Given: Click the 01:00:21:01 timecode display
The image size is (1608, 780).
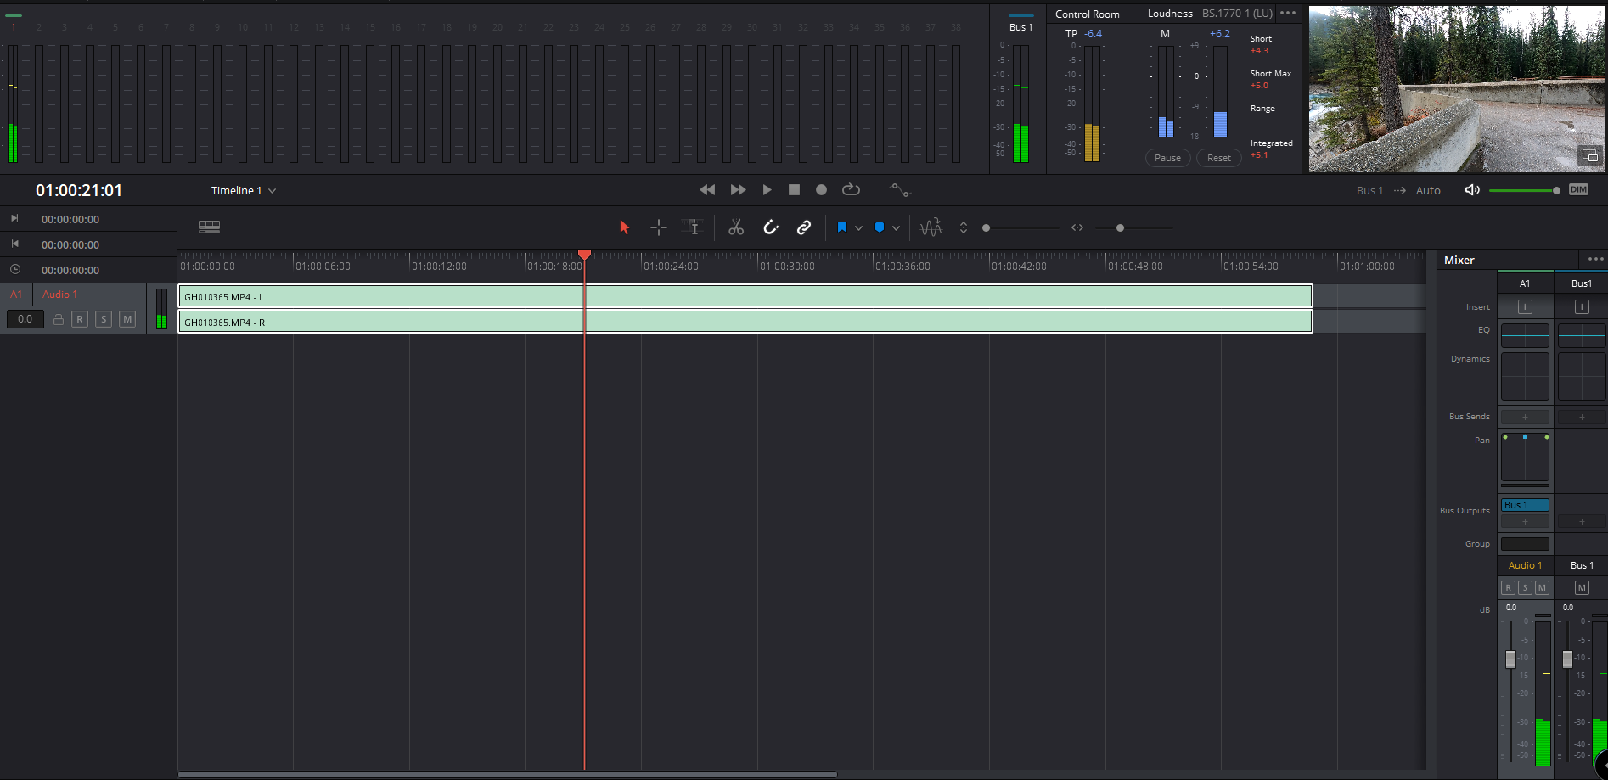Looking at the screenshot, I should pyautogui.click(x=79, y=190).
